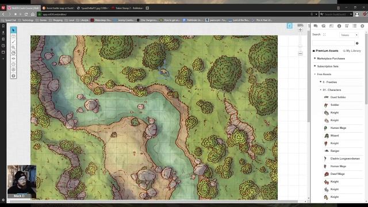Viewport: 368px width, 207px height.
Task: Select the Dwarf Mage token
Action: pyautogui.click(x=338, y=174)
